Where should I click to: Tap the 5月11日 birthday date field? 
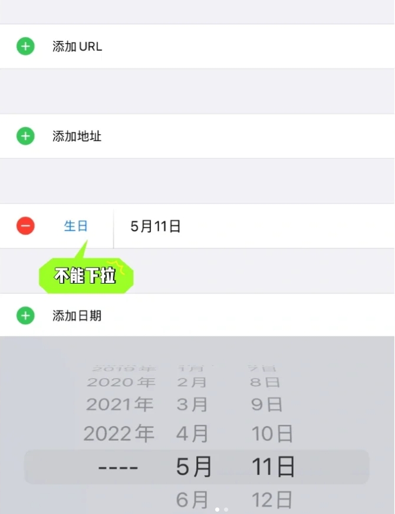(x=156, y=226)
